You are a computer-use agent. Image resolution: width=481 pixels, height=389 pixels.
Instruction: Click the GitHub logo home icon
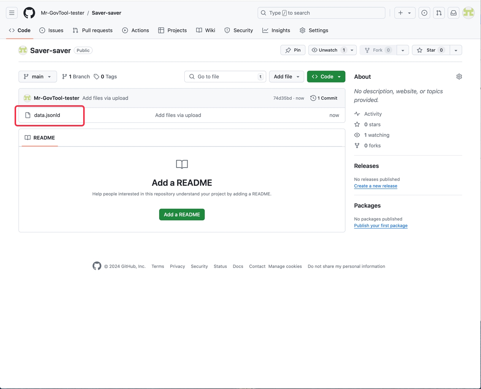click(29, 13)
